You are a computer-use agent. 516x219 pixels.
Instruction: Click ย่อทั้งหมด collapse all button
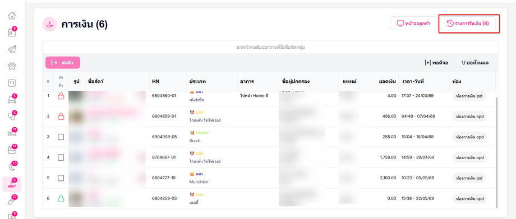tap(475, 63)
